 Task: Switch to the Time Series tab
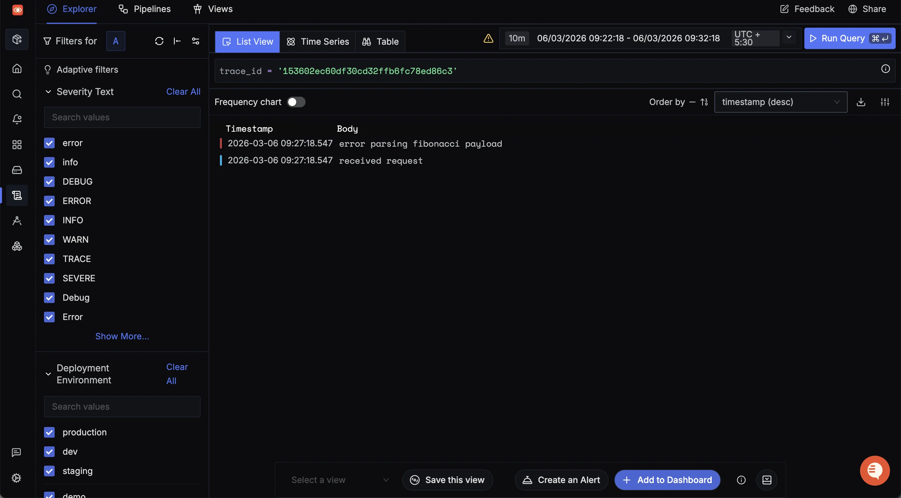pos(318,42)
